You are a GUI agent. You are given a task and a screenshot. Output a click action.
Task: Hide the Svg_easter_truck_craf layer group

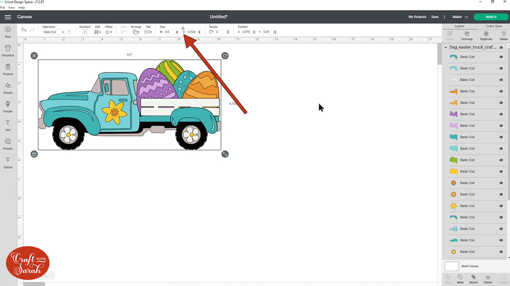pos(502,47)
